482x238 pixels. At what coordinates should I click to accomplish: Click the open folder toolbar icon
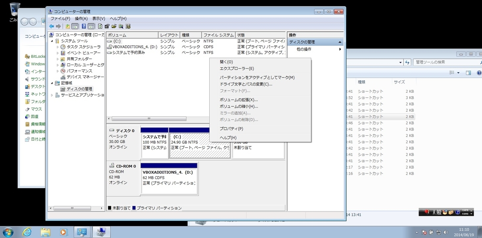tap(114, 26)
